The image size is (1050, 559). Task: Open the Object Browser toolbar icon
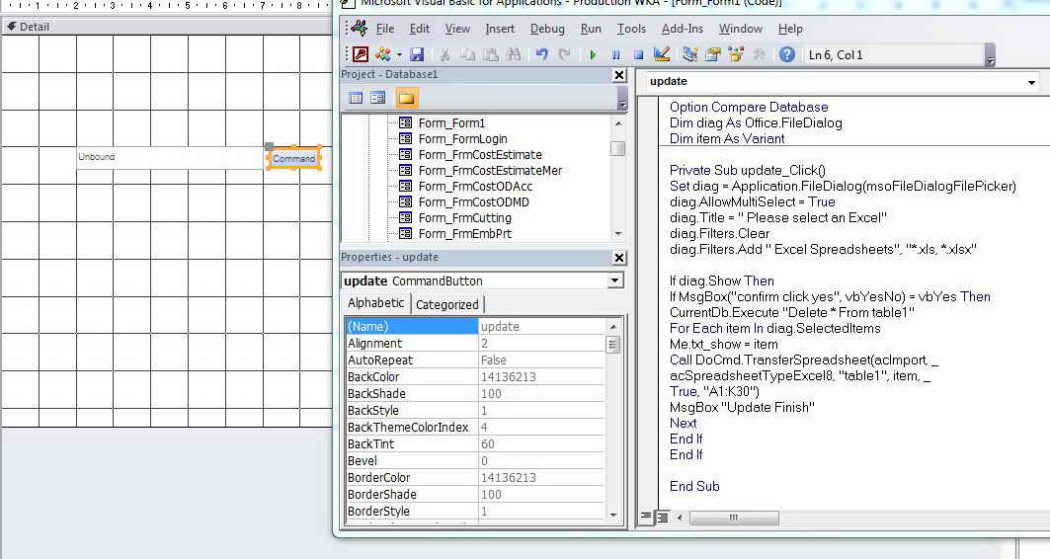736,55
